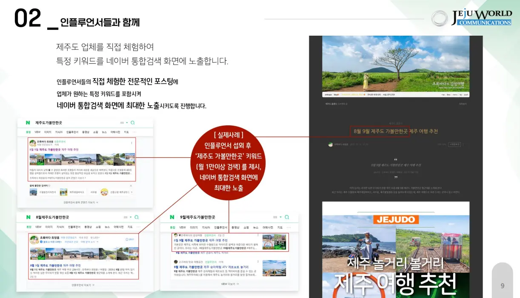Click the search field containing 9월제주도가볼만한곳

229,217
